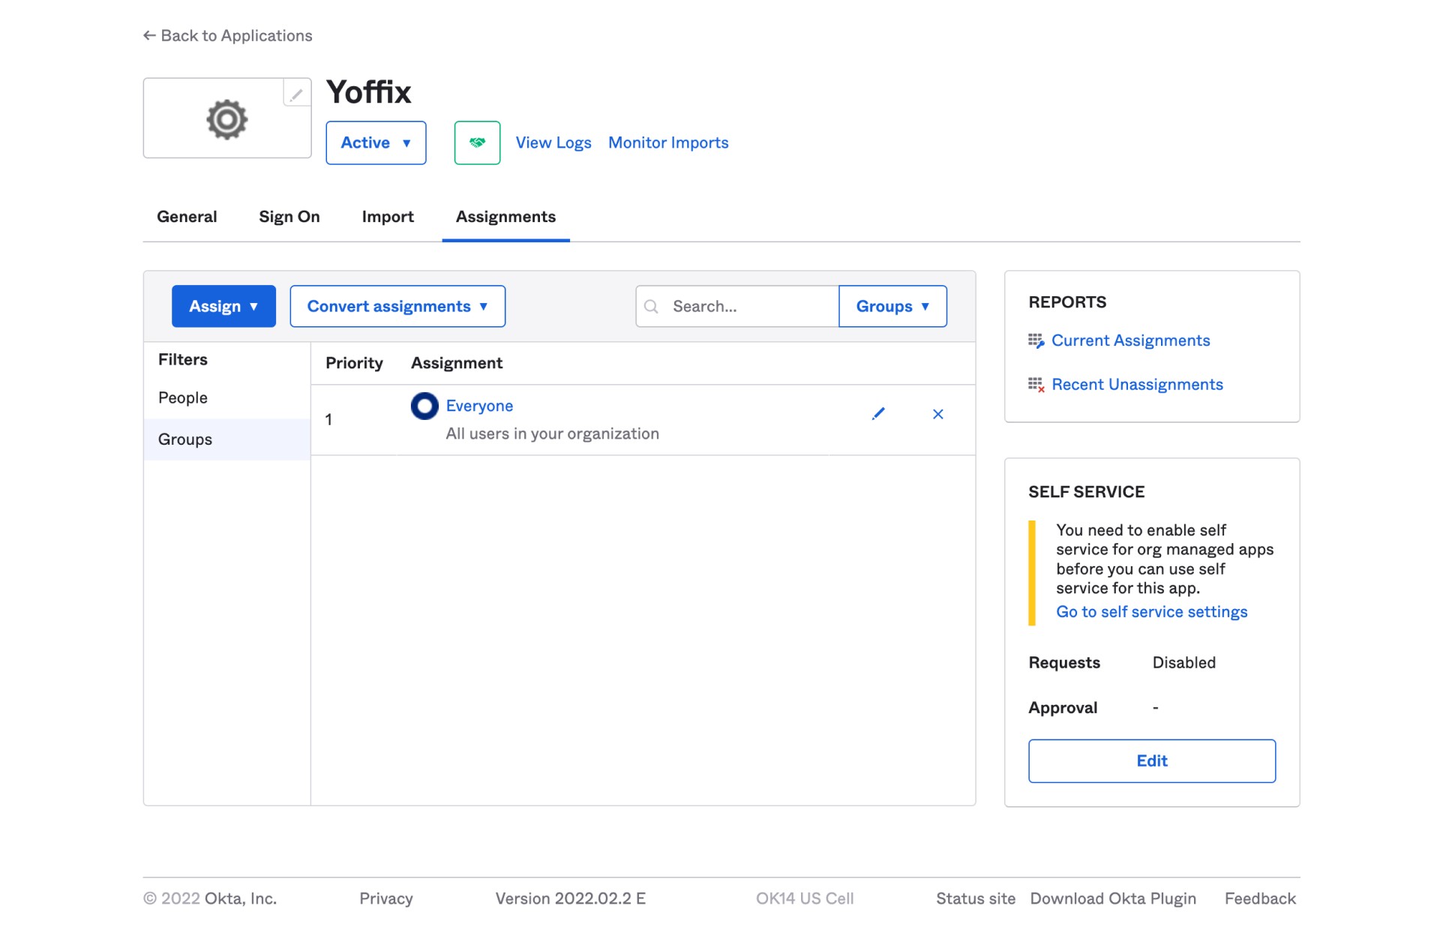
Task: Switch to the Sign On tab
Action: 289,217
